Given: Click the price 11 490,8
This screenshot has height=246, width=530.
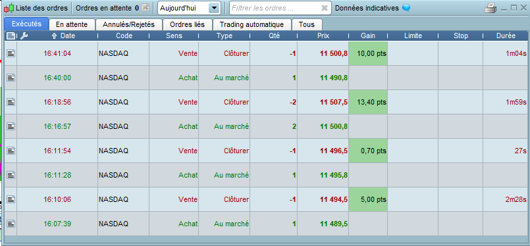Looking at the screenshot, I should click(x=334, y=78).
